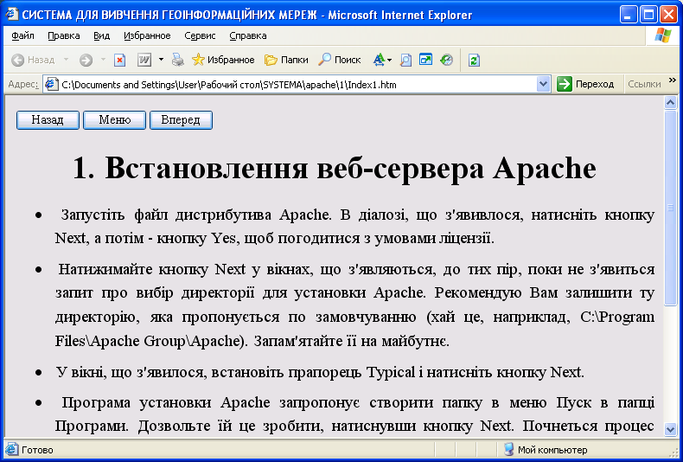Open the Back history dropdown arrow
Viewport: 683px width, 462px height.
(67, 60)
